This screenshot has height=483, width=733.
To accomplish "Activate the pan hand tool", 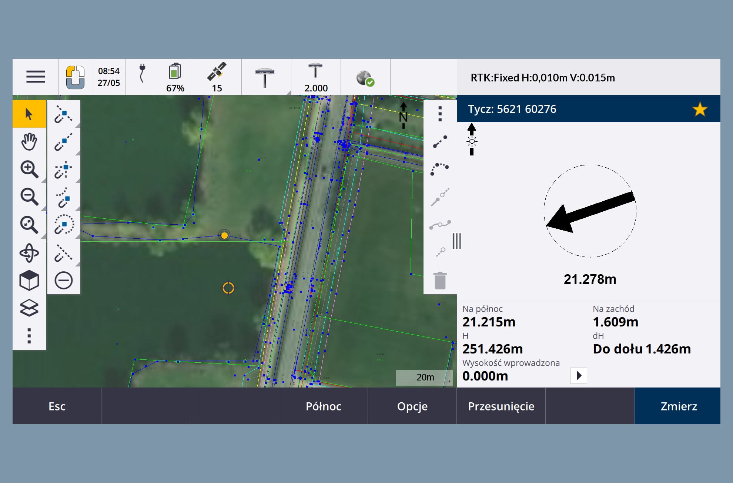I will click(x=29, y=142).
